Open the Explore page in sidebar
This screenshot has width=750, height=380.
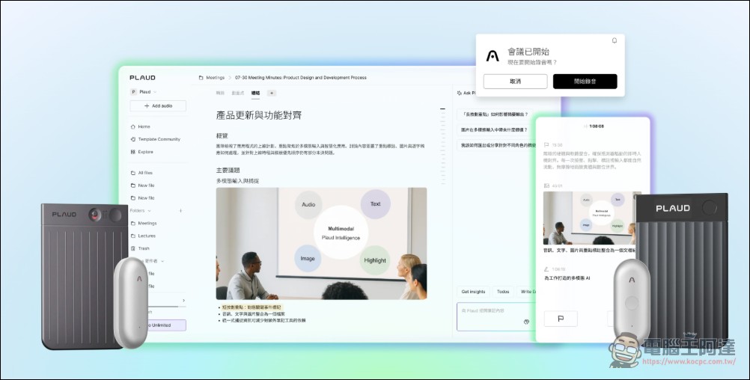tap(142, 152)
